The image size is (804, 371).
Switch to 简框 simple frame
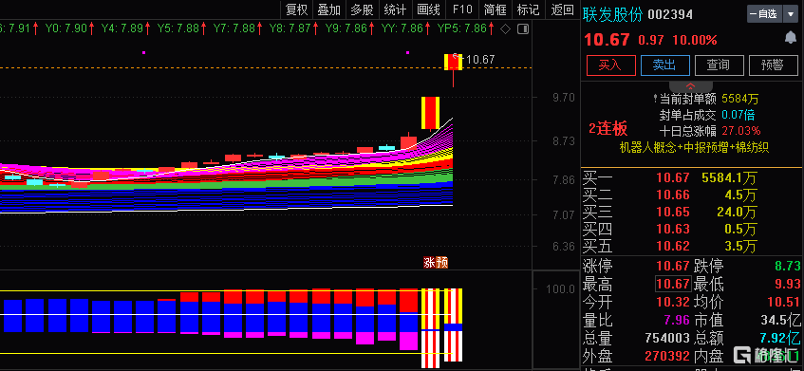[495, 9]
